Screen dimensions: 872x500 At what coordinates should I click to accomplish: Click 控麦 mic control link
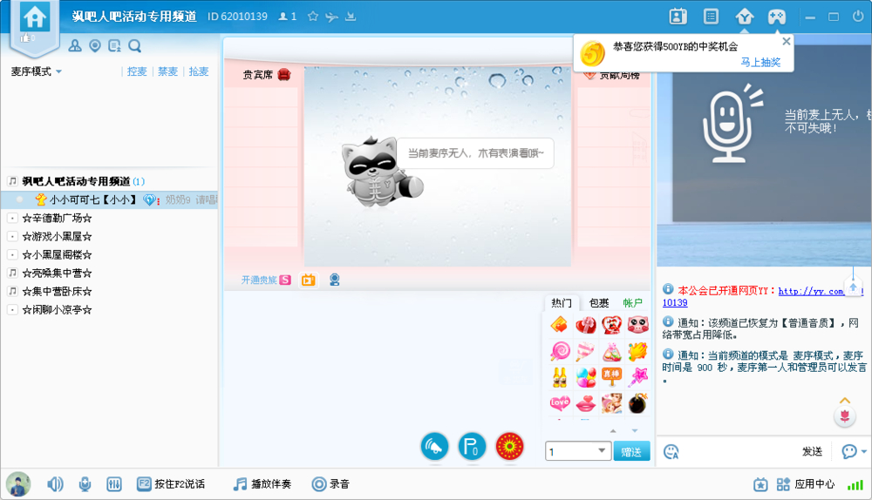(137, 71)
